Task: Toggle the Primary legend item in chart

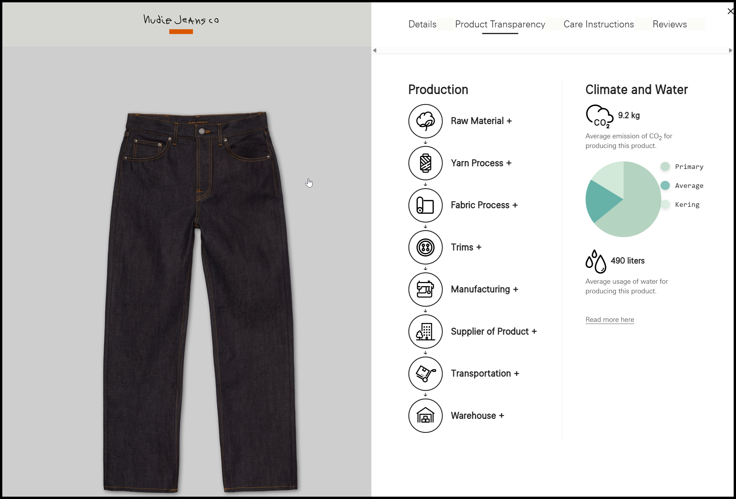Action: coord(689,167)
